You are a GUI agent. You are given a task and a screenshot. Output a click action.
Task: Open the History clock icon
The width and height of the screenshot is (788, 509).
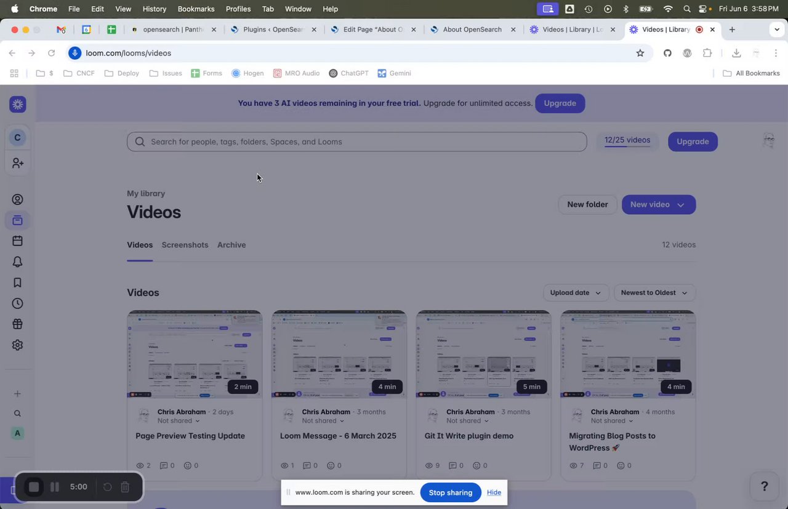click(x=17, y=303)
